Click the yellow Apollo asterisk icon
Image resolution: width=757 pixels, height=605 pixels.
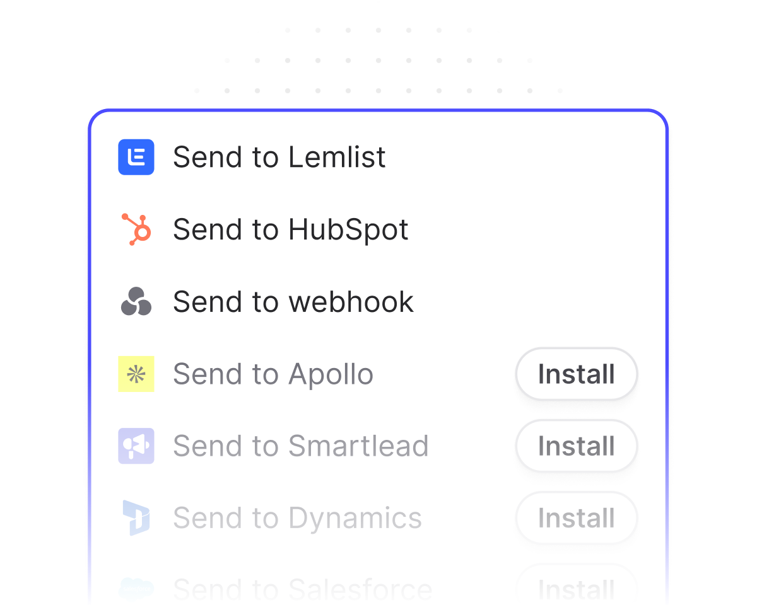click(136, 374)
